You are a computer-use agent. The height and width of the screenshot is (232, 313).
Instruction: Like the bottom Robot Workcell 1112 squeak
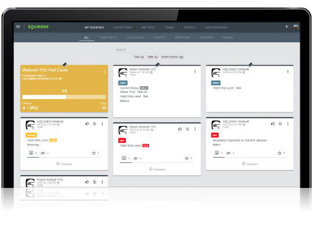point(87,182)
